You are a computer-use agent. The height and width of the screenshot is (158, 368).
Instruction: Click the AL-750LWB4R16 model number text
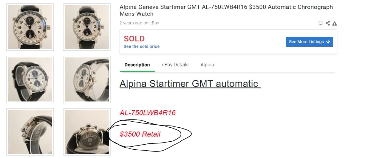[148, 113]
